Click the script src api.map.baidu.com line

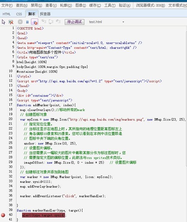click(x=89, y=81)
